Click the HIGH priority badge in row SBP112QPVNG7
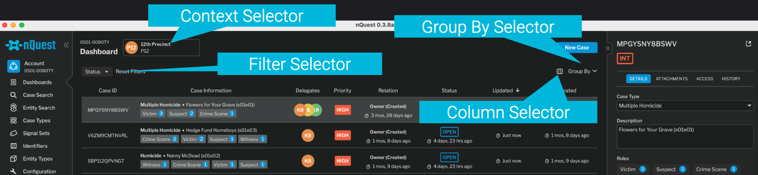The width and height of the screenshot is (758, 175). 343,161
